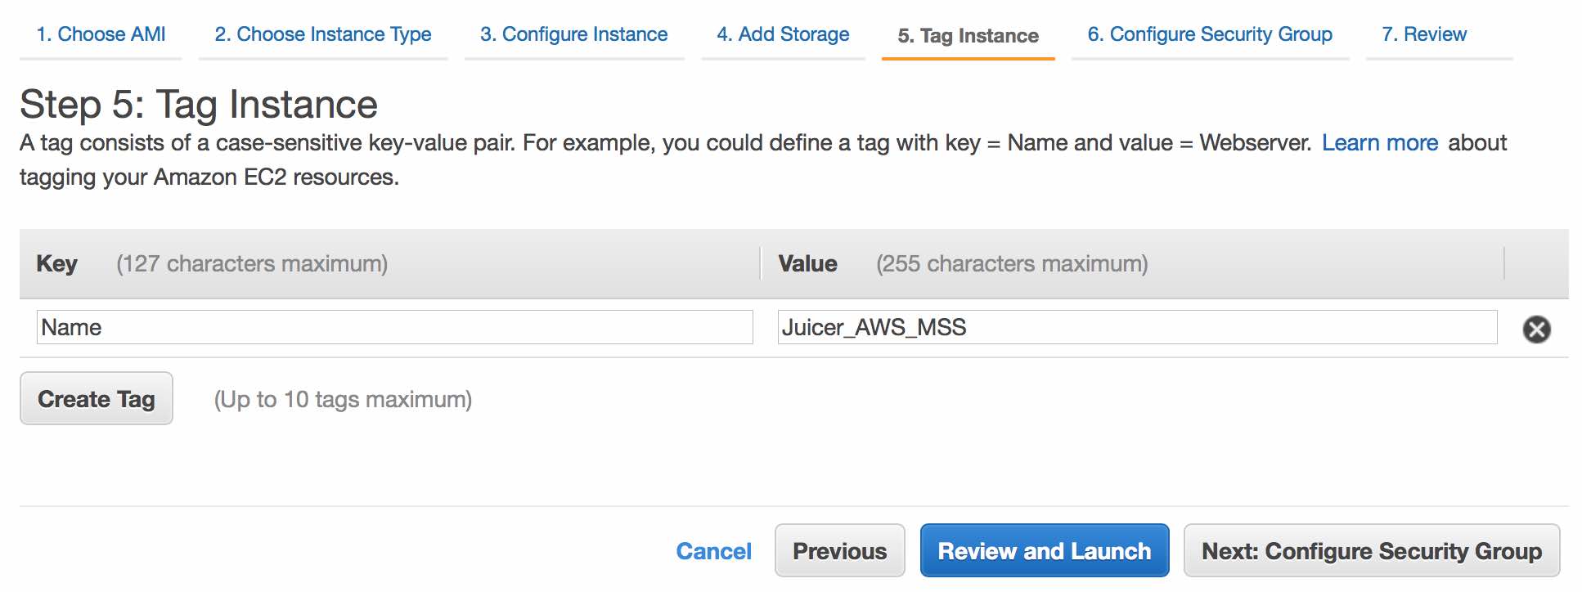This screenshot has width=1582, height=592.
Task: Jump to the Add Storage step
Action: coord(783,34)
